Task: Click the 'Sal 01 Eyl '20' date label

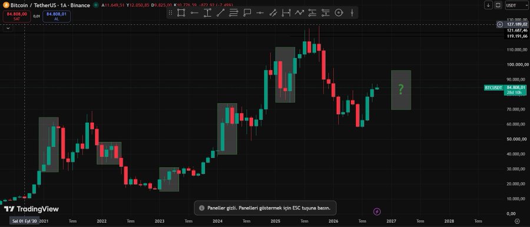Action: pos(24,221)
